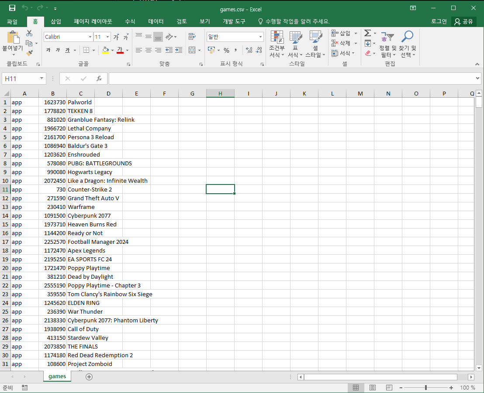Open Cell Styles gallery
The width and height of the screenshot is (484, 393).
point(315,44)
